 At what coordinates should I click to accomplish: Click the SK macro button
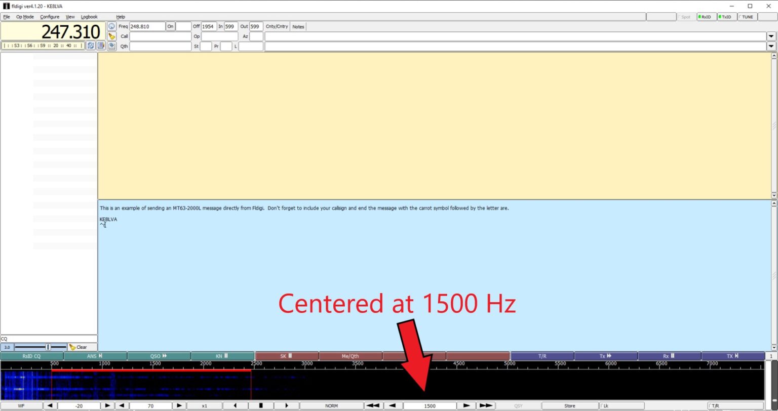[287, 356]
